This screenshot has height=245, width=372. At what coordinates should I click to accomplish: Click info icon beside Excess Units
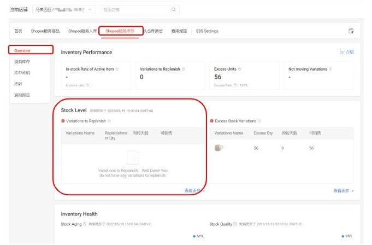(240, 69)
